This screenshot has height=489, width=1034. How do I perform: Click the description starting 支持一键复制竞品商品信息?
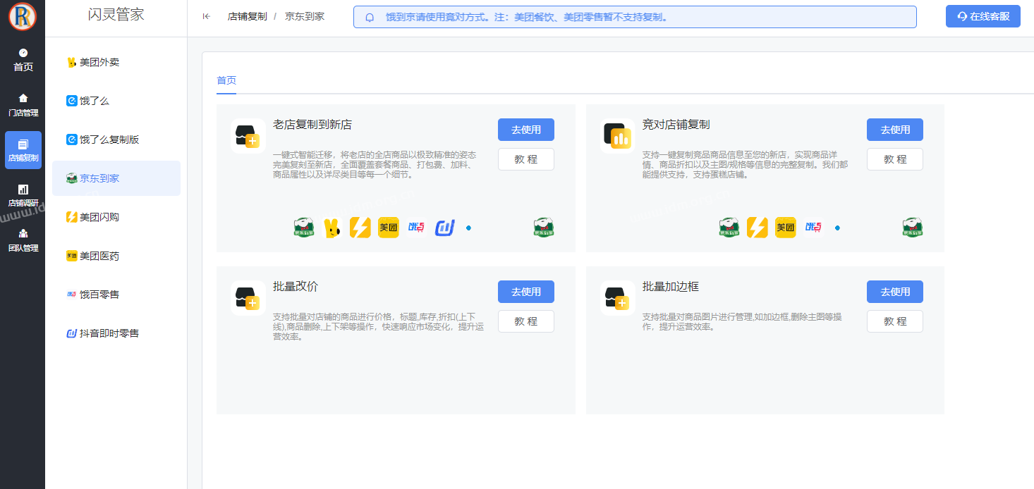coord(745,165)
